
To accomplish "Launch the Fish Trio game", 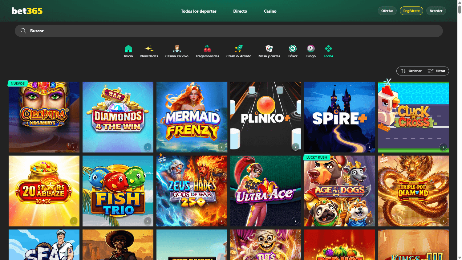I will tap(118, 191).
